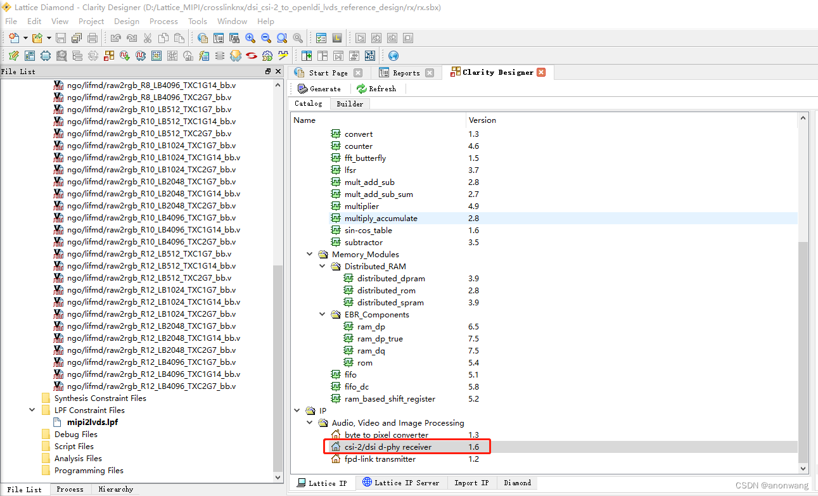Click the checklist Strategy icon in top toolbar
Viewport: 818px width, 496px height.
[321, 38]
